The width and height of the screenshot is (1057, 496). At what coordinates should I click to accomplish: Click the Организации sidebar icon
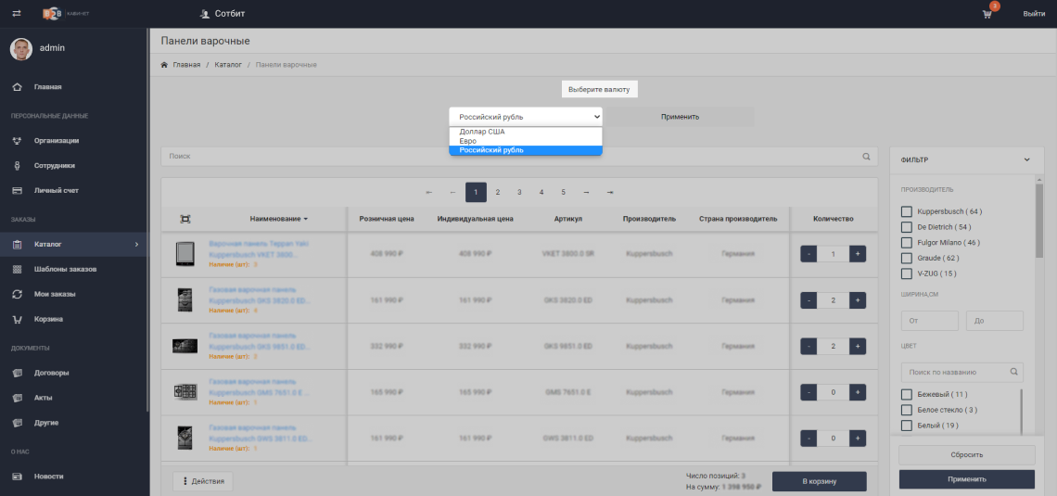(x=19, y=141)
